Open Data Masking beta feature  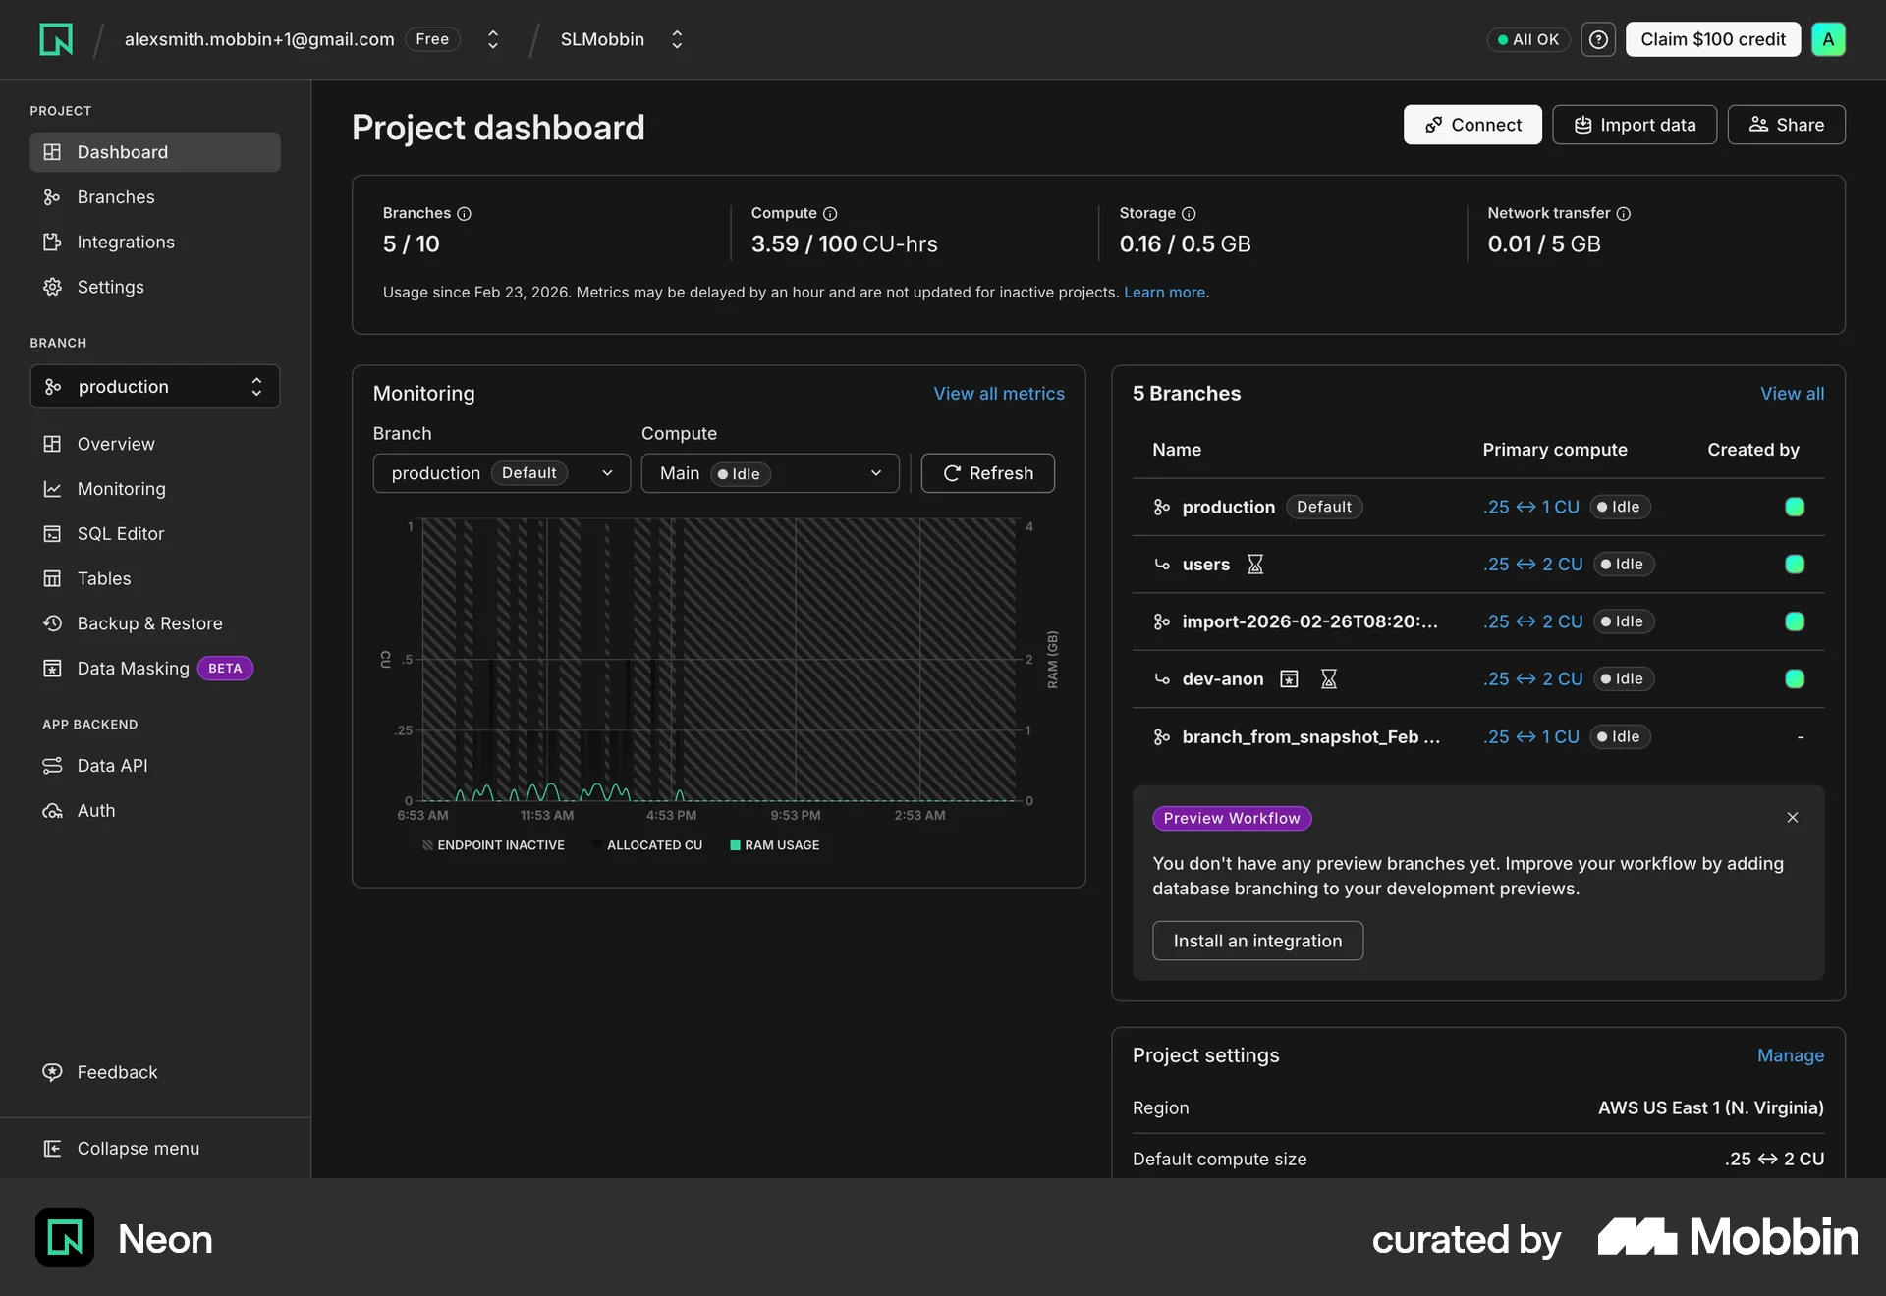tap(155, 669)
